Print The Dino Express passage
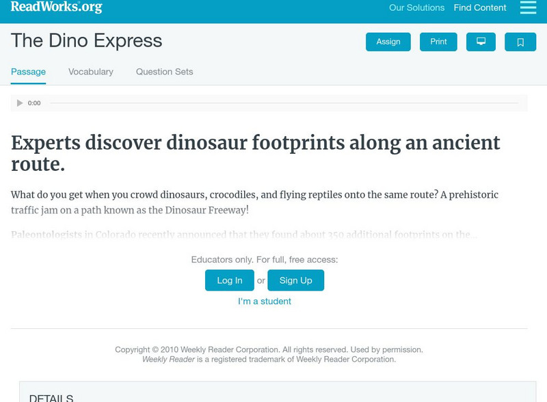 (x=438, y=42)
